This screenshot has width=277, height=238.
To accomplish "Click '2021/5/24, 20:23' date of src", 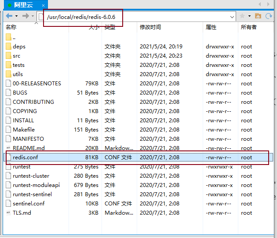I will click(x=161, y=56).
